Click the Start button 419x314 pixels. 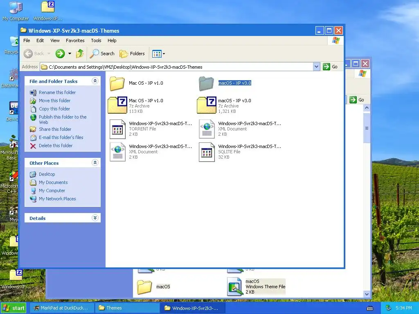pyautogui.click(x=14, y=308)
